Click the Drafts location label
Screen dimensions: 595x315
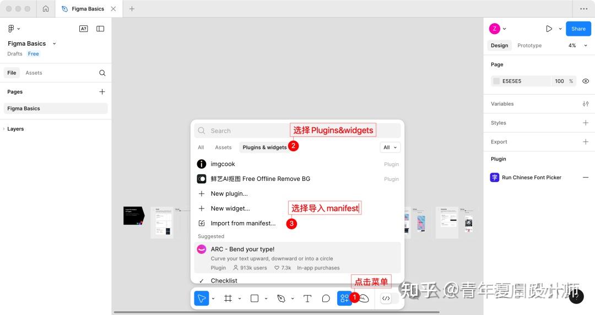tap(15, 54)
